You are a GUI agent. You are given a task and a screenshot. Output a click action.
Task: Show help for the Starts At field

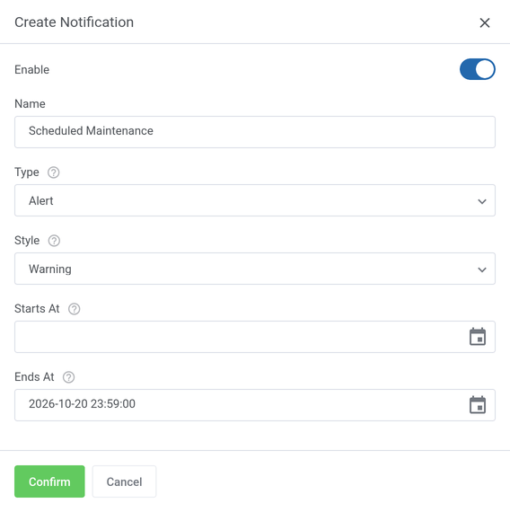pyautogui.click(x=75, y=309)
